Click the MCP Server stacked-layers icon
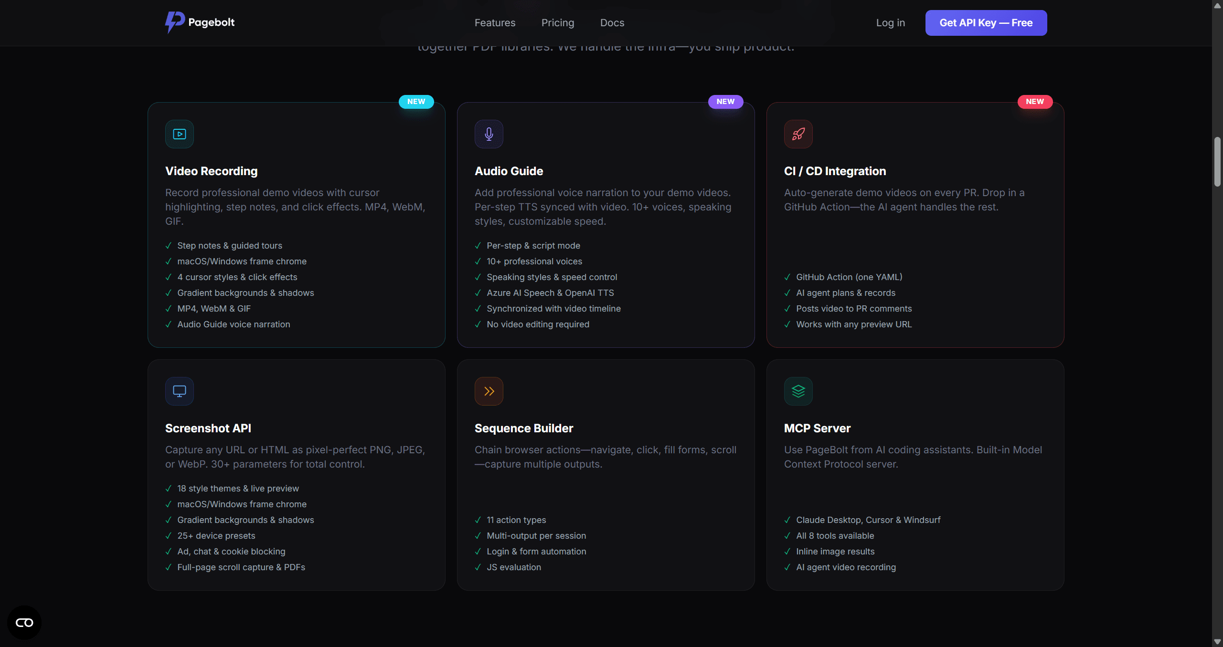This screenshot has width=1223, height=647. tap(798, 391)
